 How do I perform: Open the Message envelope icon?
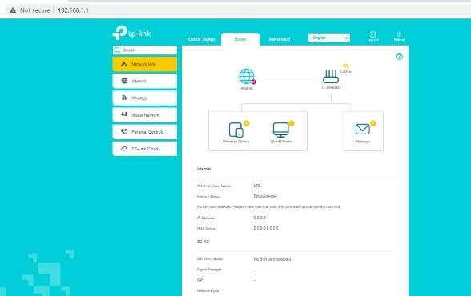[x=363, y=130]
